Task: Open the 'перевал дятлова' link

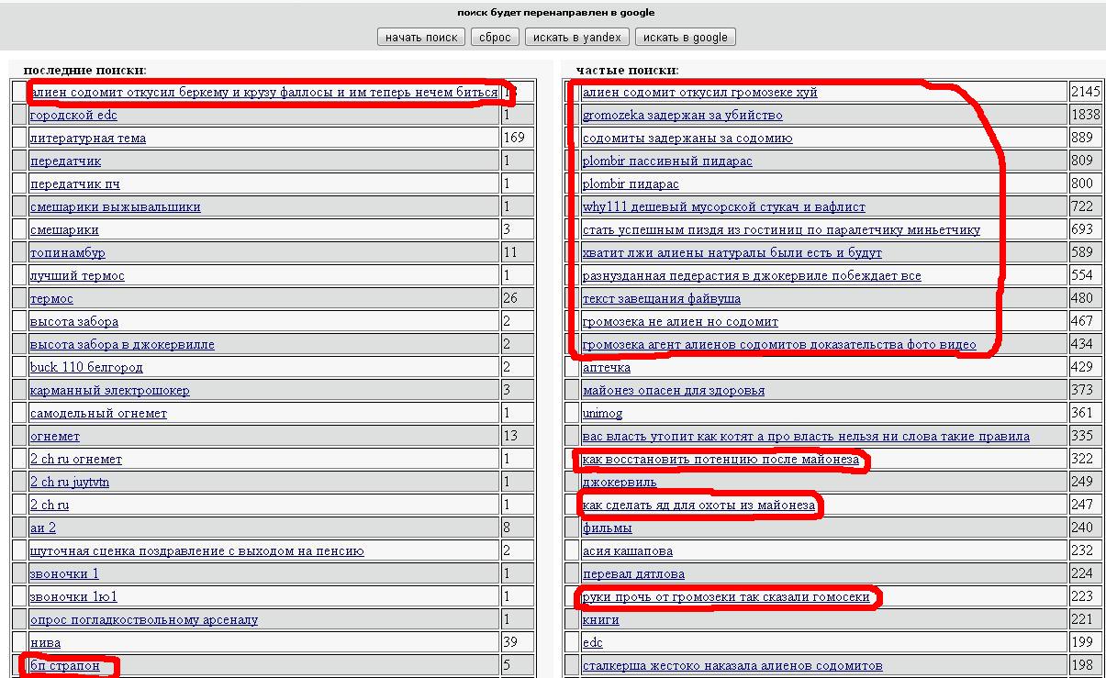Action: coord(633,574)
